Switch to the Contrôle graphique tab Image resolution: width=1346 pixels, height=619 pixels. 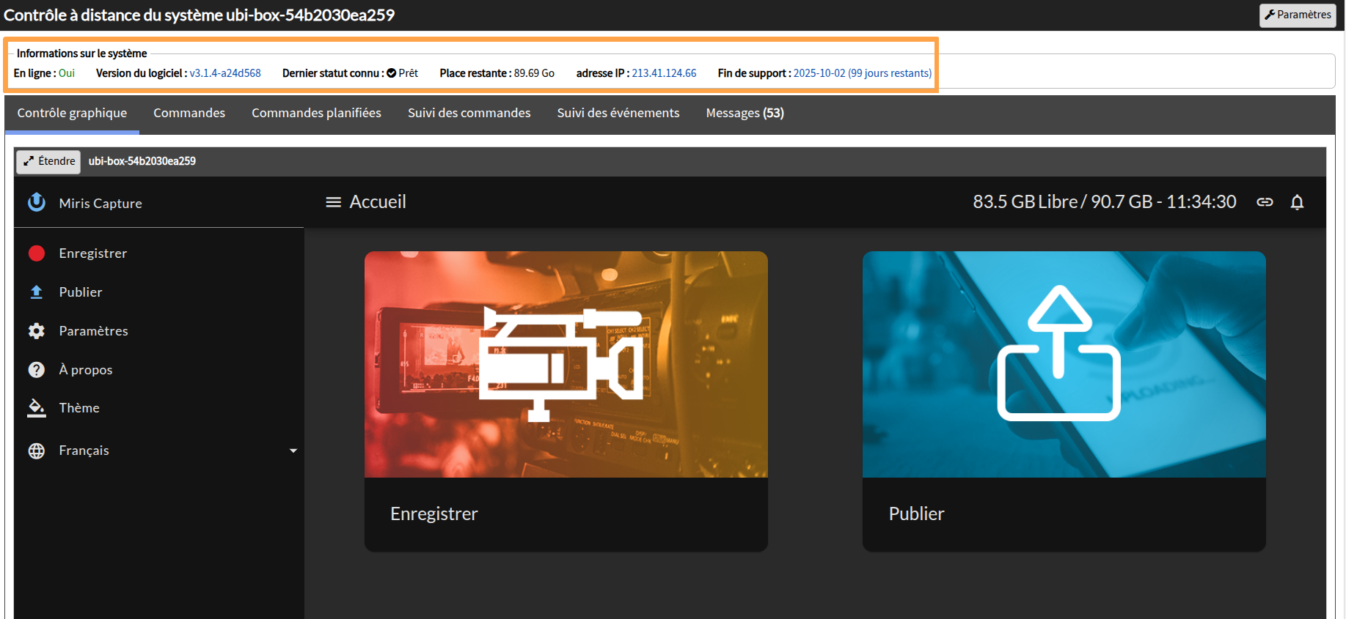pyautogui.click(x=72, y=113)
